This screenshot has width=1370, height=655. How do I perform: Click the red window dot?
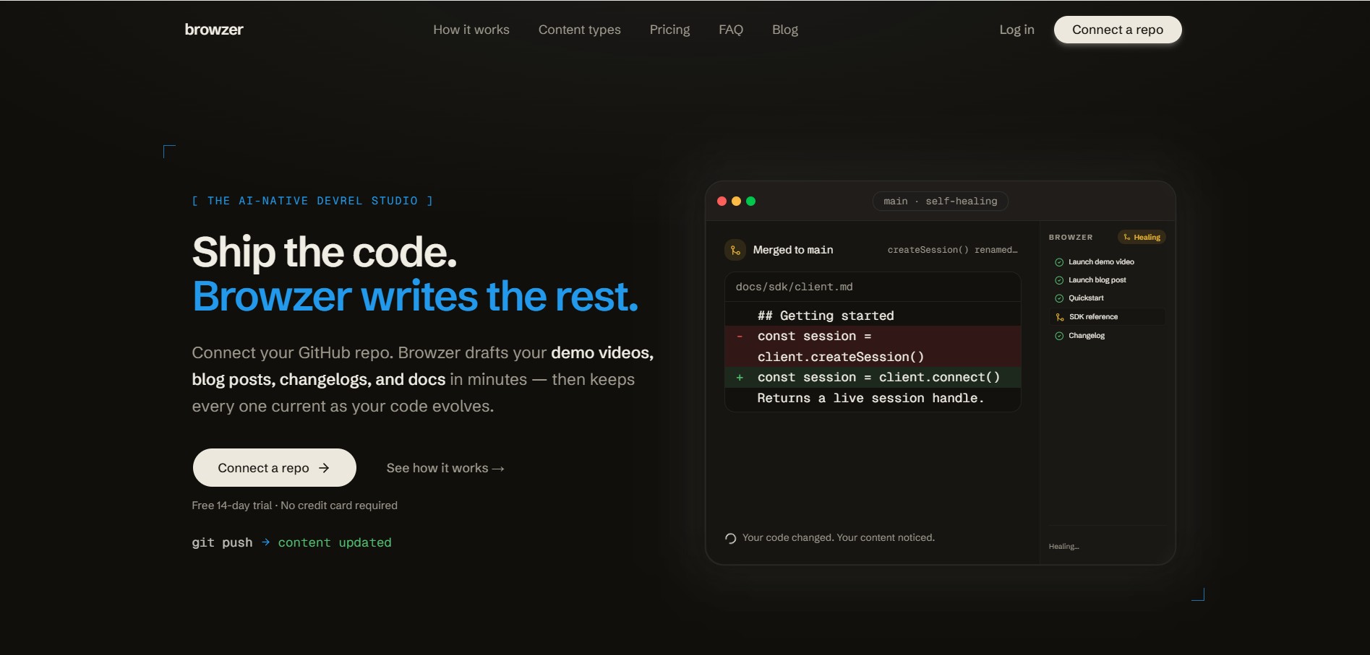pyautogui.click(x=722, y=201)
